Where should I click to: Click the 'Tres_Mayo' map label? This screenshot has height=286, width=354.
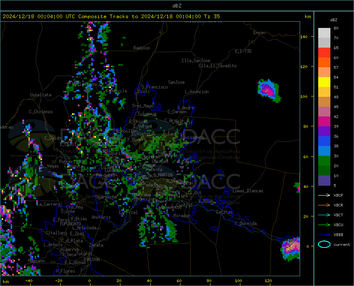tap(142, 106)
